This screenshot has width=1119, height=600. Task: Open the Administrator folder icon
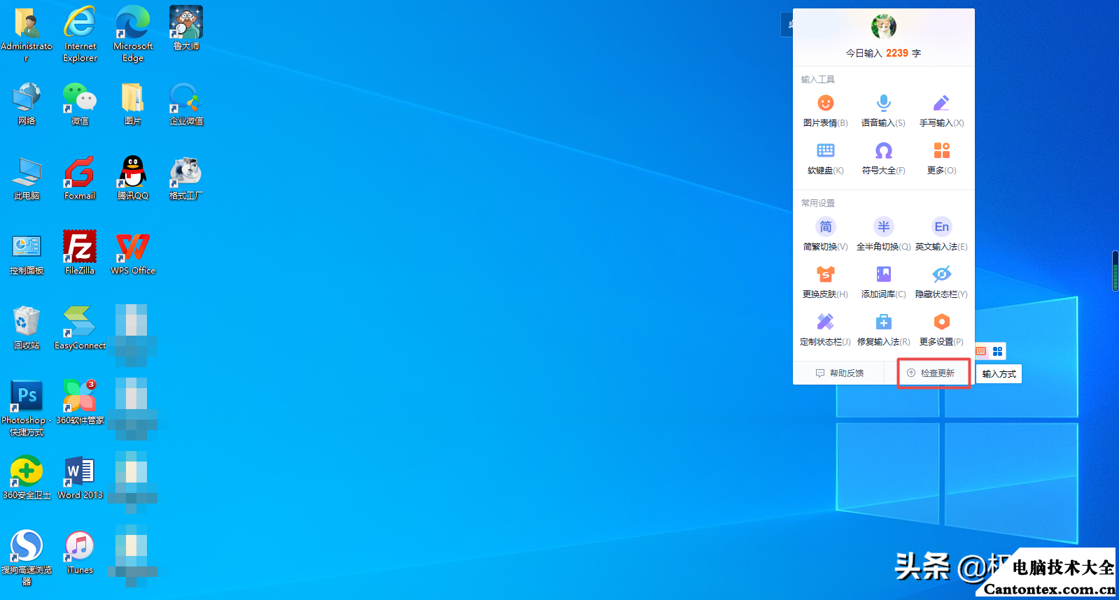(x=27, y=34)
